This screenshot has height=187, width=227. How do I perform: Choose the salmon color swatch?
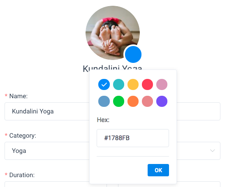[147, 102]
